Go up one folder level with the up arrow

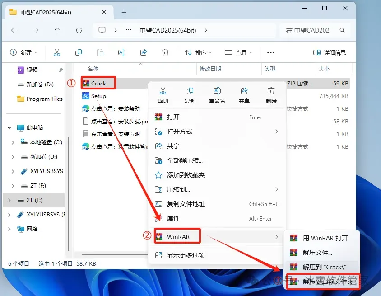57,30
